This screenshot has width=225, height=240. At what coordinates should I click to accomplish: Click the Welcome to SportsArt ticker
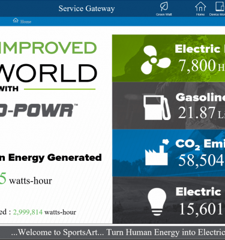(x=118, y=232)
